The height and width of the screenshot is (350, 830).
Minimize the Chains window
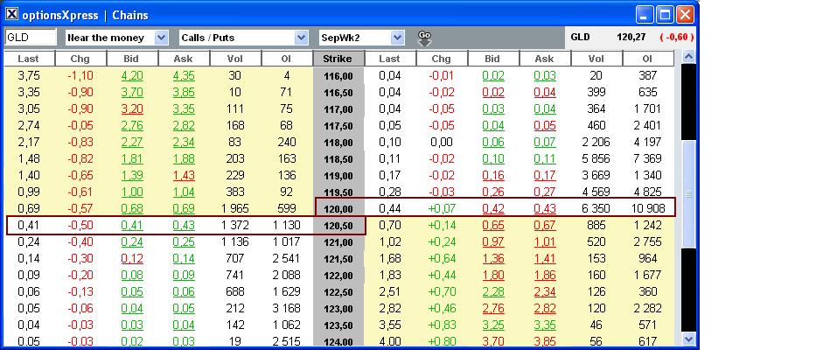645,15
